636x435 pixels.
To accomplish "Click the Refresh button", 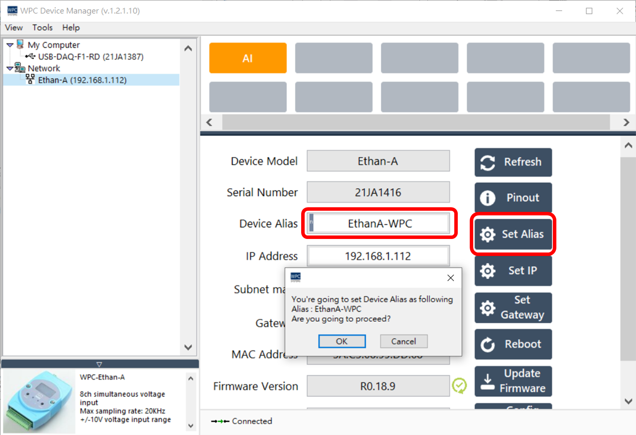I will pos(513,162).
